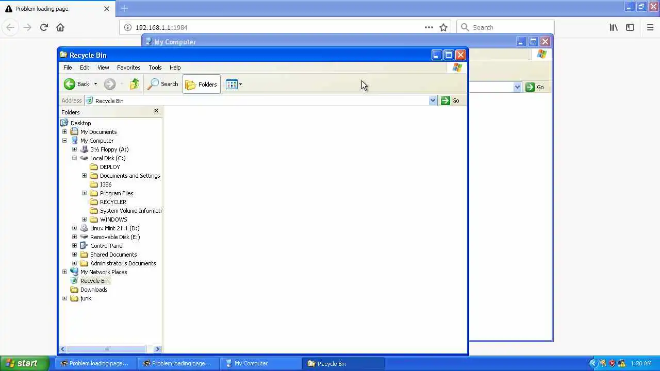Select Administrator's Documents folder
660x371 pixels.
click(x=123, y=263)
